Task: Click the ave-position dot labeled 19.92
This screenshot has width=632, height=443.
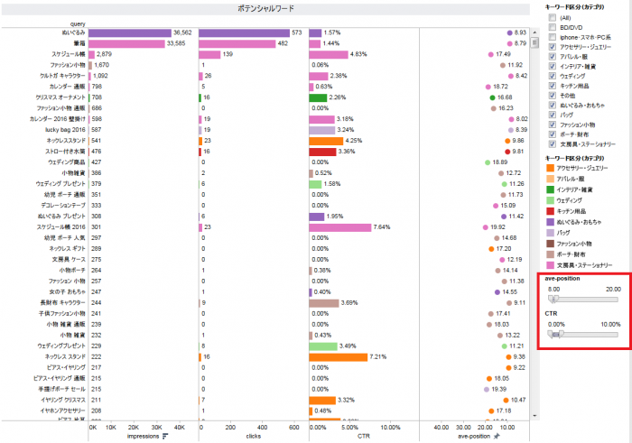Action: [486, 227]
